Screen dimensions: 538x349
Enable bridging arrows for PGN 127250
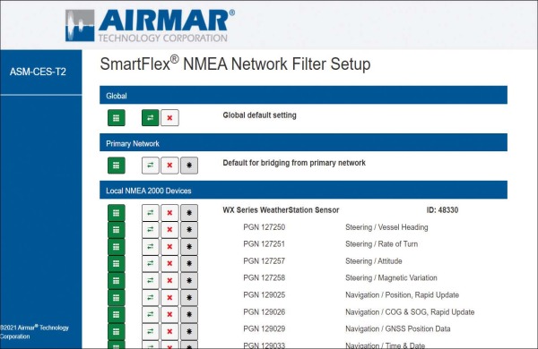coord(151,229)
